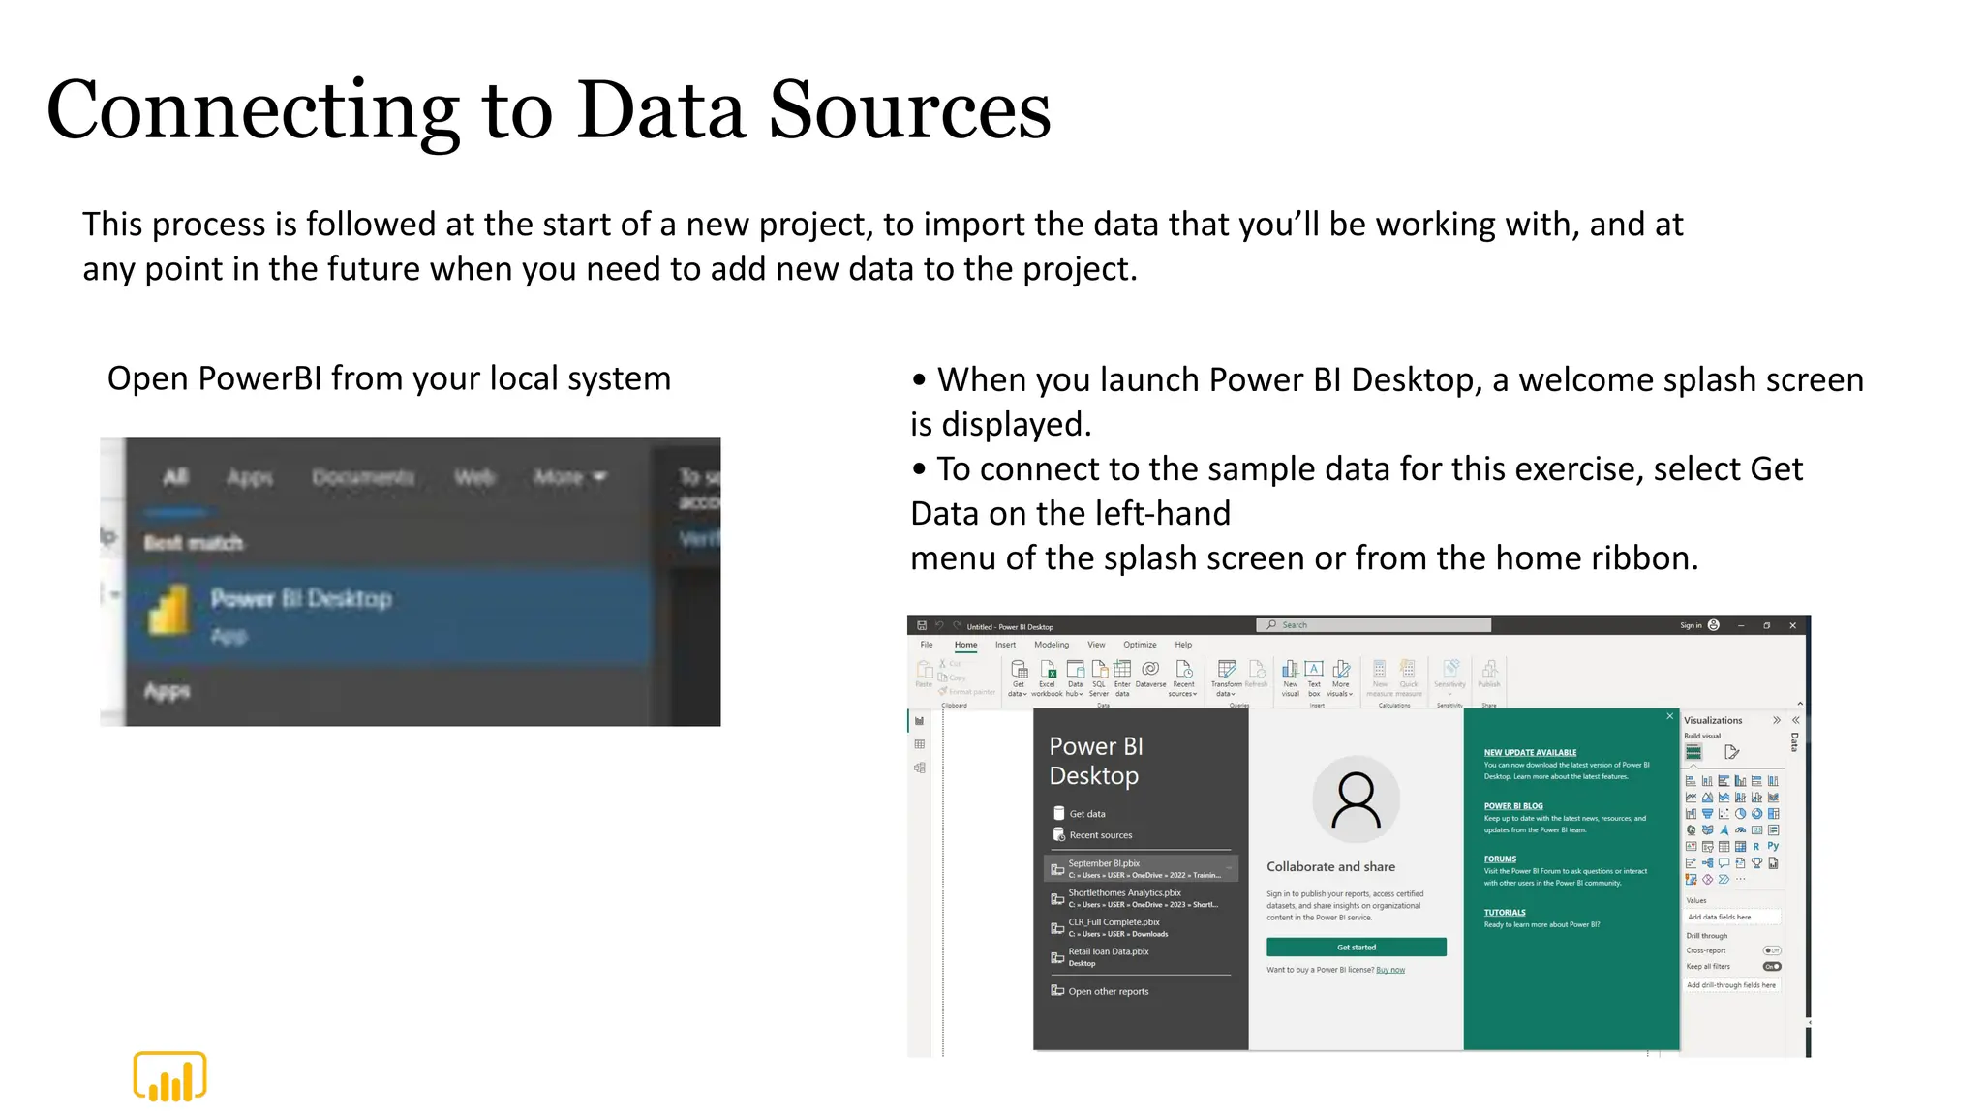Switch to the Modeling ribbon tab
1983x1115 pixels.
(x=1052, y=645)
